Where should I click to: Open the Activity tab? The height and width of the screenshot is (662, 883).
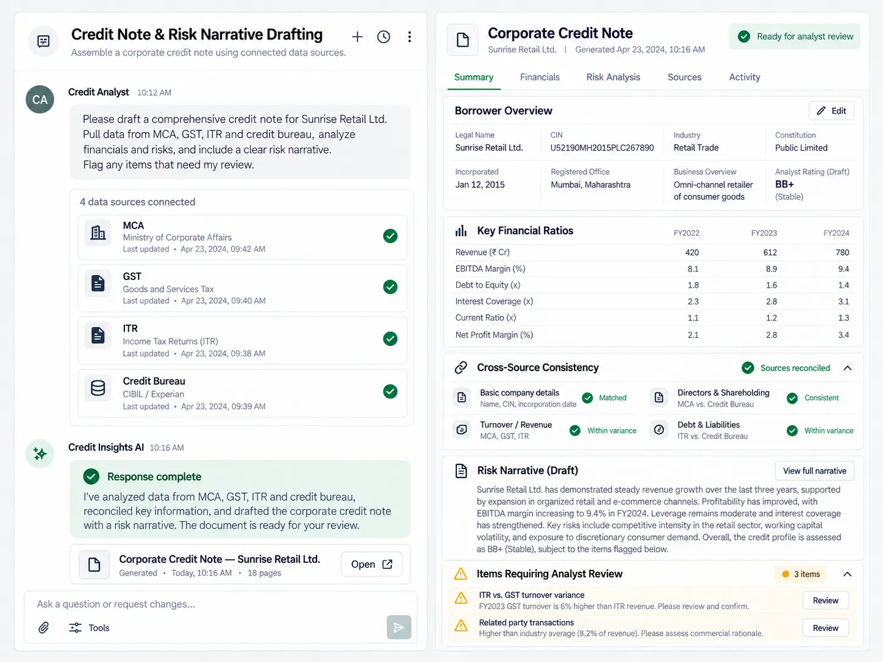click(x=745, y=77)
